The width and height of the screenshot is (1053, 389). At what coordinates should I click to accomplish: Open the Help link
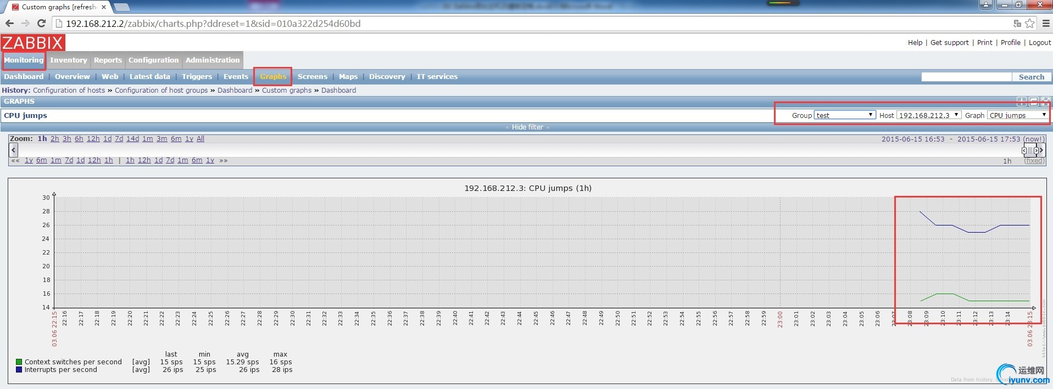click(915, 43)
